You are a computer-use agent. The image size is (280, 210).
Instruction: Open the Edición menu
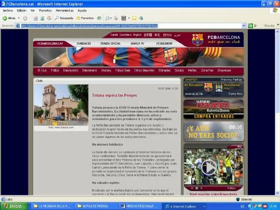[22, 11]
